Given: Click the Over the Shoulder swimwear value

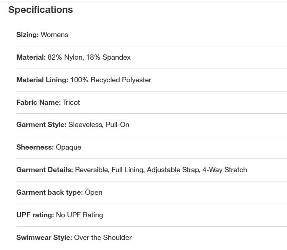Looking at the screenshot, I should click(x=103, y=237).
